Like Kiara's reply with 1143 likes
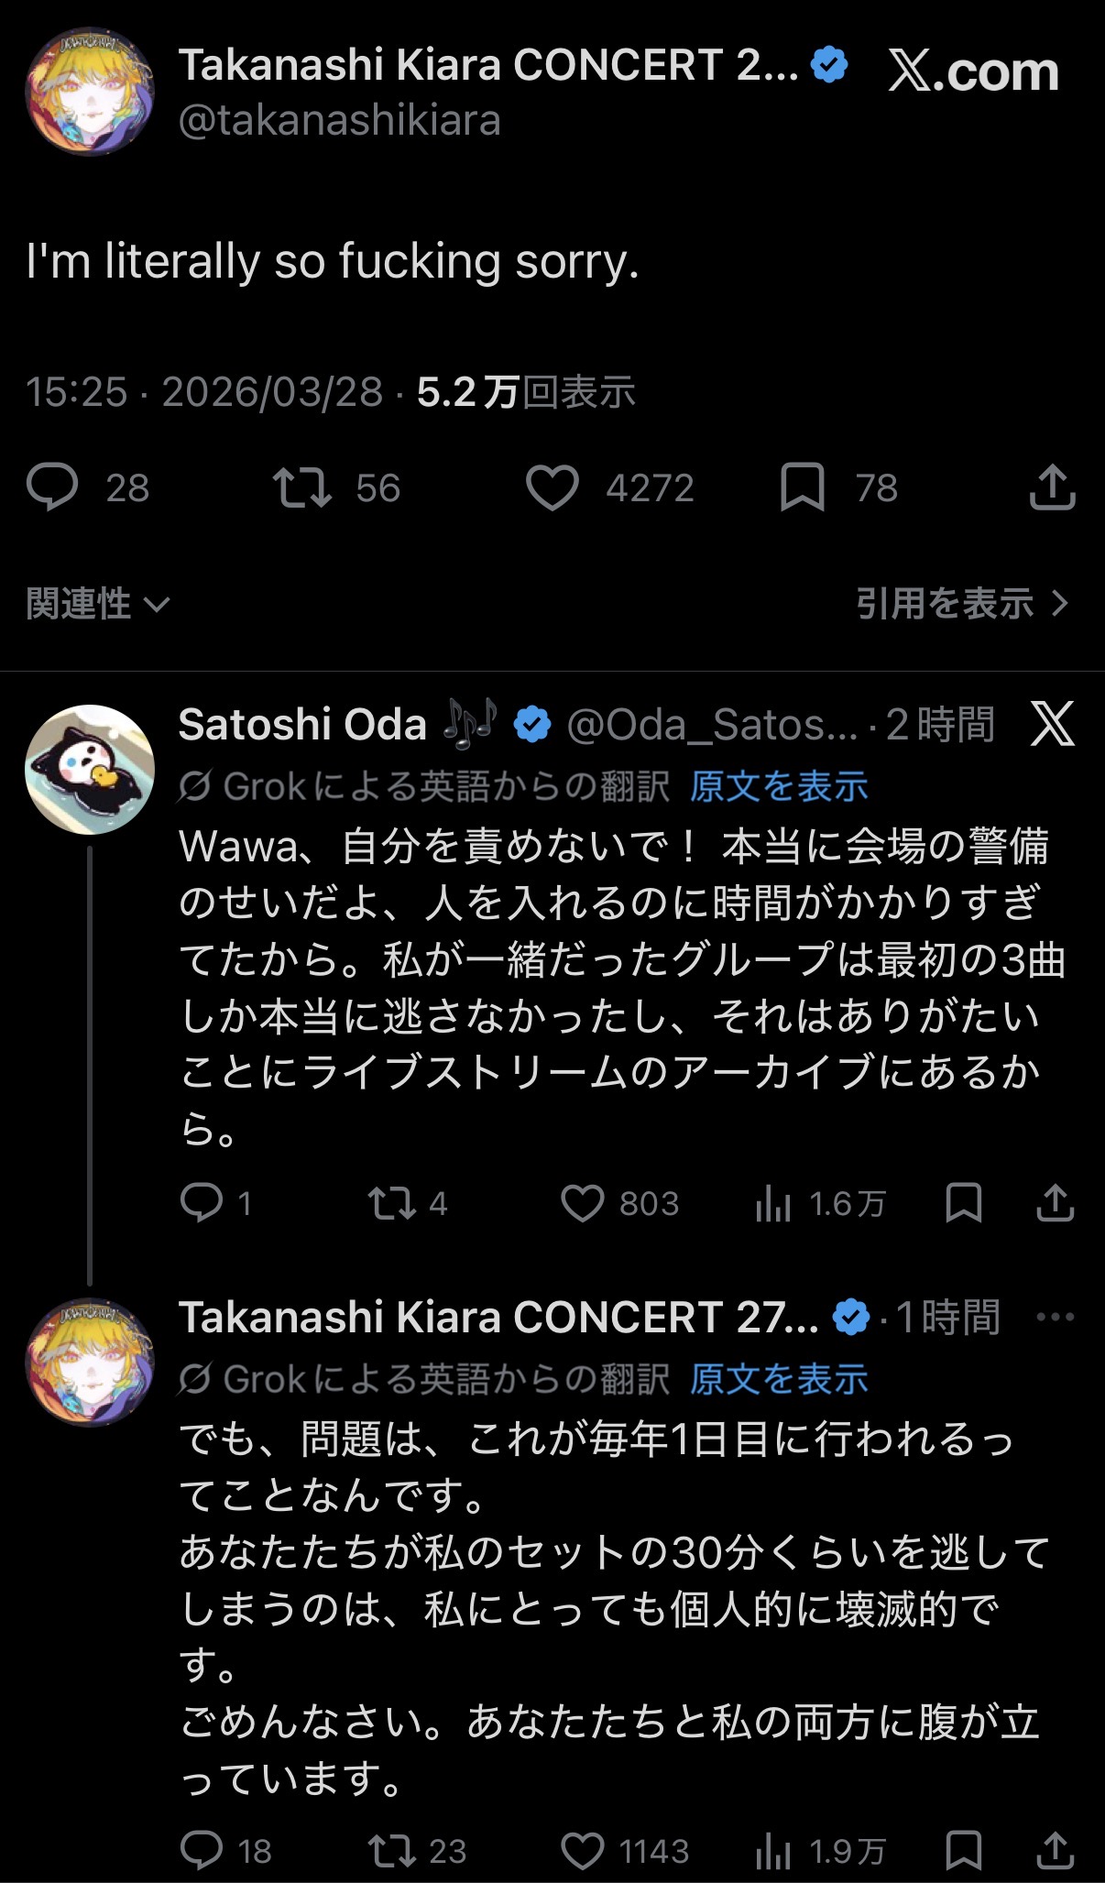Screen dimensions: 1105x1883 coord(583,1850)
